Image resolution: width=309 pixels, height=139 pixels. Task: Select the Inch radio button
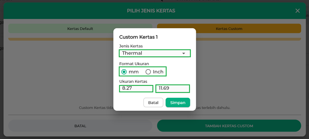pyautogui.click(x=148, y=72)
